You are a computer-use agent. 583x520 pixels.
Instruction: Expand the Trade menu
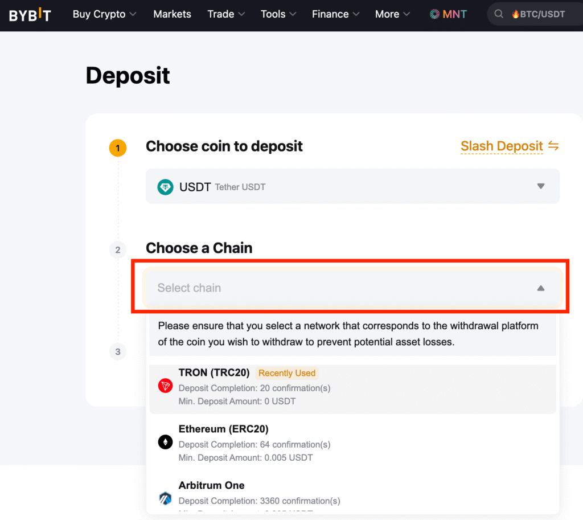coord(226,14)
